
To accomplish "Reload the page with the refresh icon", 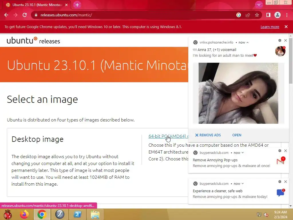I will (x=25, y=15).
